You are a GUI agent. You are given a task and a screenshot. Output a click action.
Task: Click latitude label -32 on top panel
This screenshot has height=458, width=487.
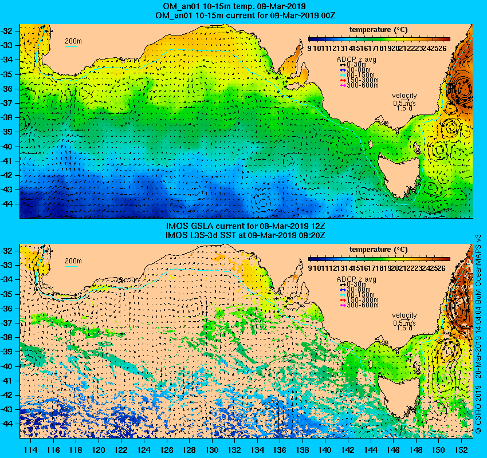click(x=6, y=31)
